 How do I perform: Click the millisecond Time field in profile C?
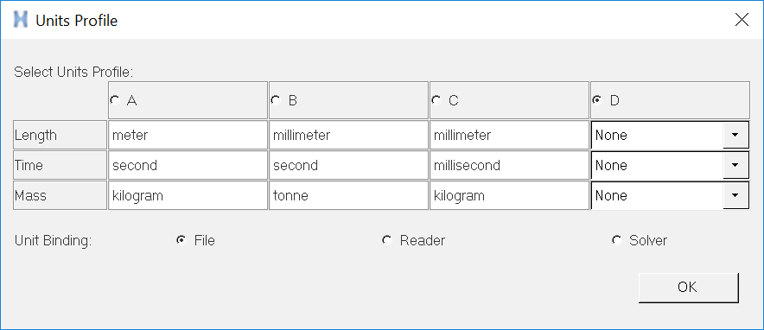(x=509, y=165)
